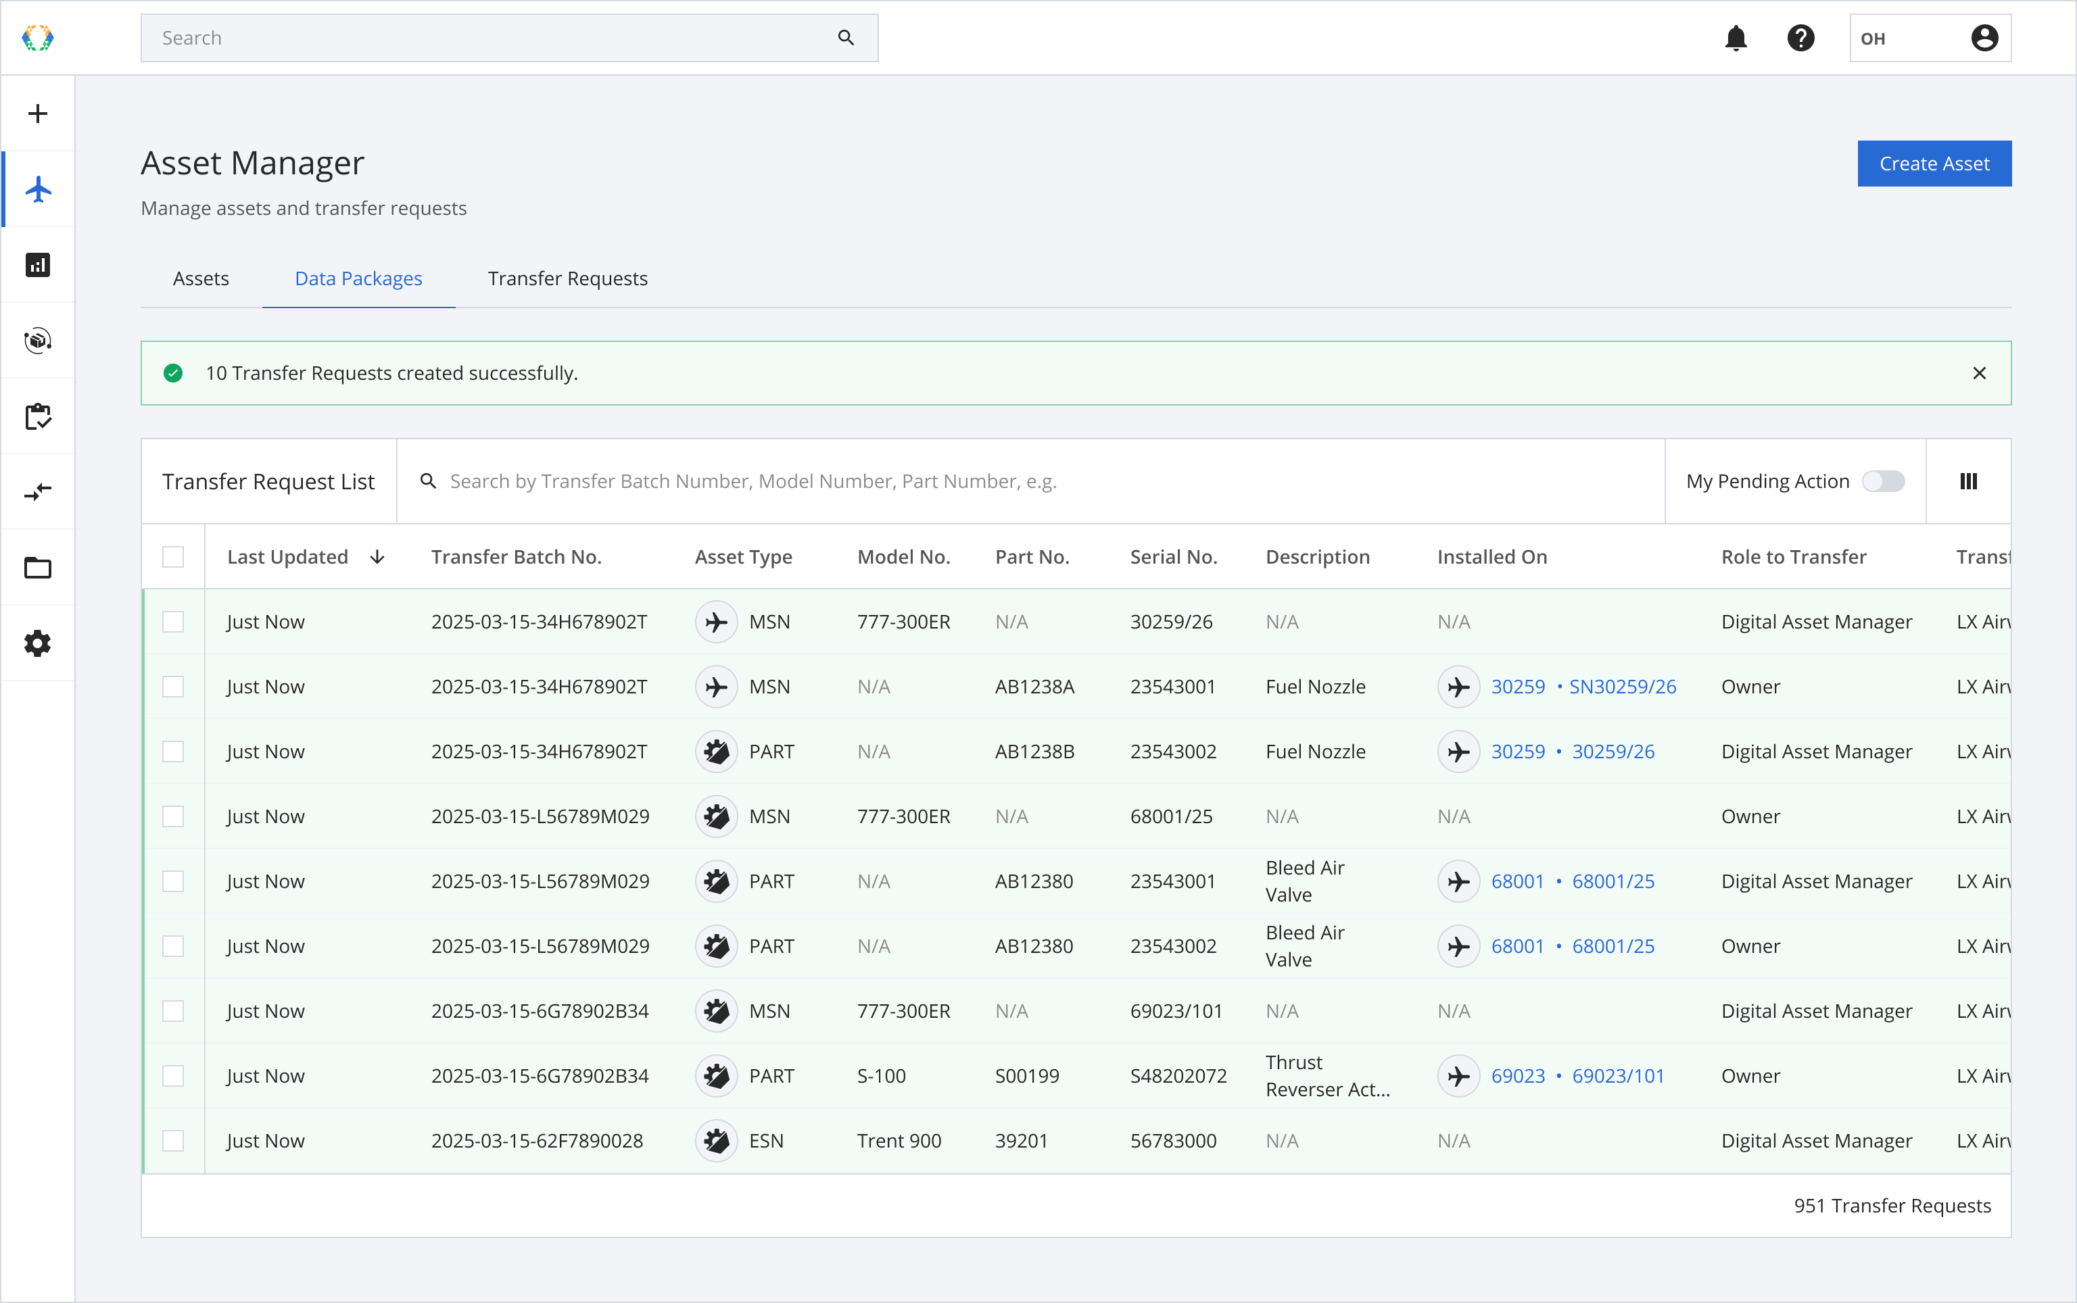The height and width of the screenshot is (1303, 2077).
Task: Open the column layout chooser icon
Action: point(1968,481)
